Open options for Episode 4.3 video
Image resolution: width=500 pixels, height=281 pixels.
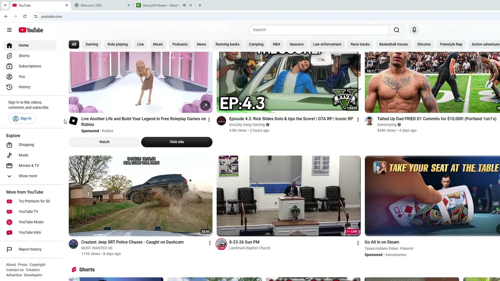[358, 119]
